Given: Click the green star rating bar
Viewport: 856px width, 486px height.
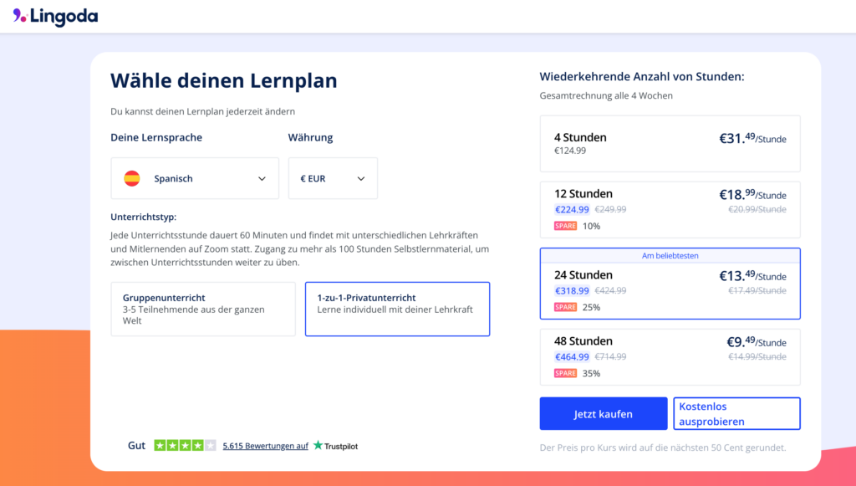Looking at the screenshot, I should 184,445.
